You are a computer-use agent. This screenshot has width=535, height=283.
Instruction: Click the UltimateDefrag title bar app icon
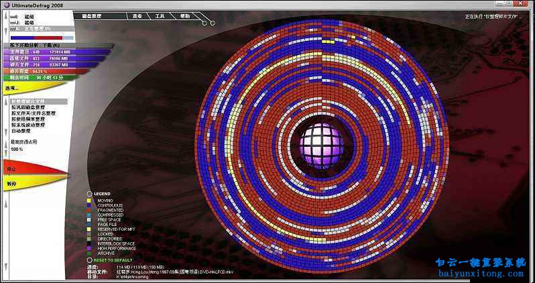click(x=5, y=5)
